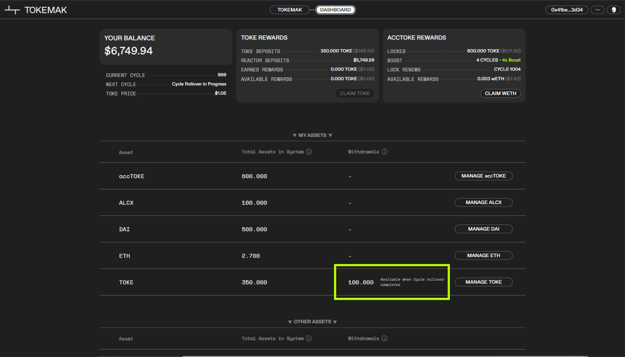Click ALCX row total 100.000
Viewport: 625px width, 357px height.
255,203
